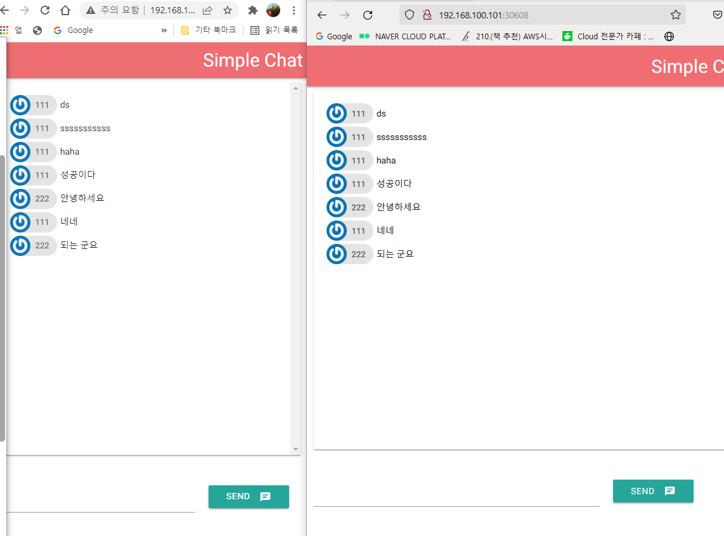Image resolution: width=724 pixels, height=536 pixels.
Task: Click the Pocket icon in the Firefox toolbar
Action: coord(717,15)
